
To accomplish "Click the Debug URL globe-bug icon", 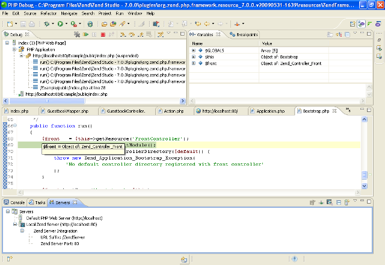I will pyautogui.click(x=90, y=24).
